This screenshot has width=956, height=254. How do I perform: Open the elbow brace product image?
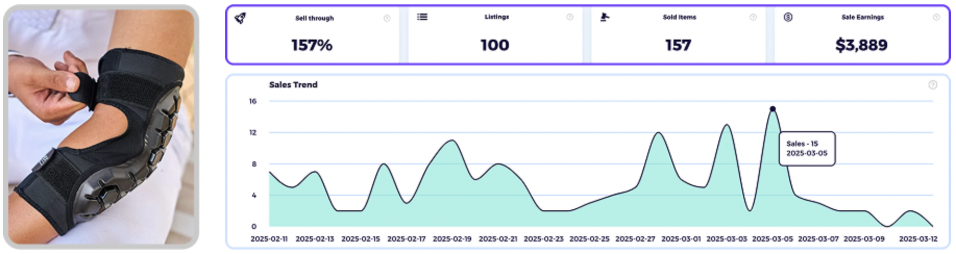101,126
